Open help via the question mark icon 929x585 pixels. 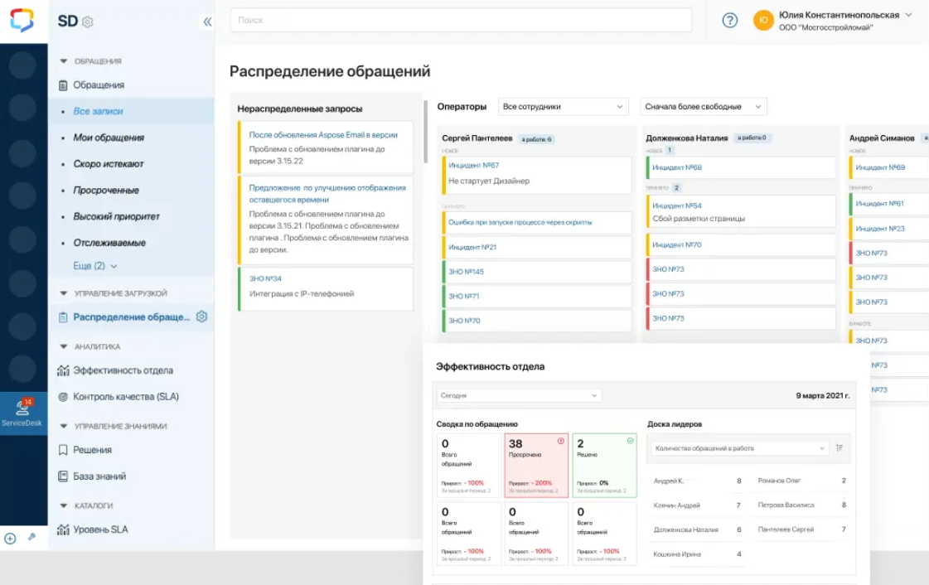click(728, 21)
